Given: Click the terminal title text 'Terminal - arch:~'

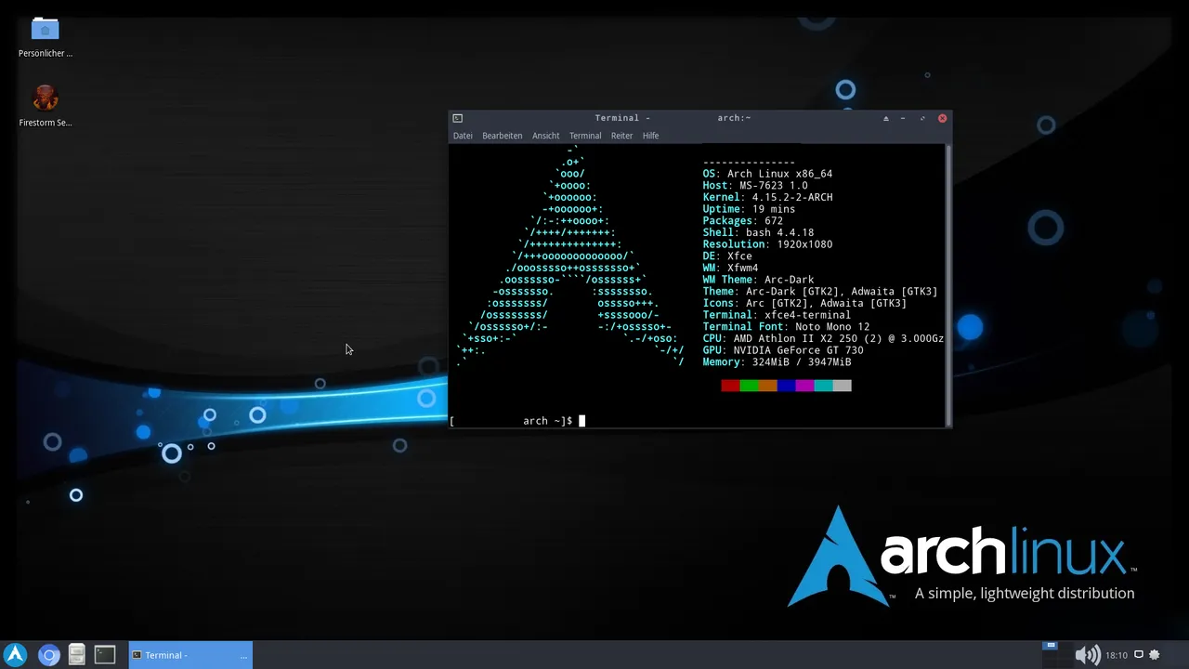Looking at the screenshot, I should (x=673, y=118).
